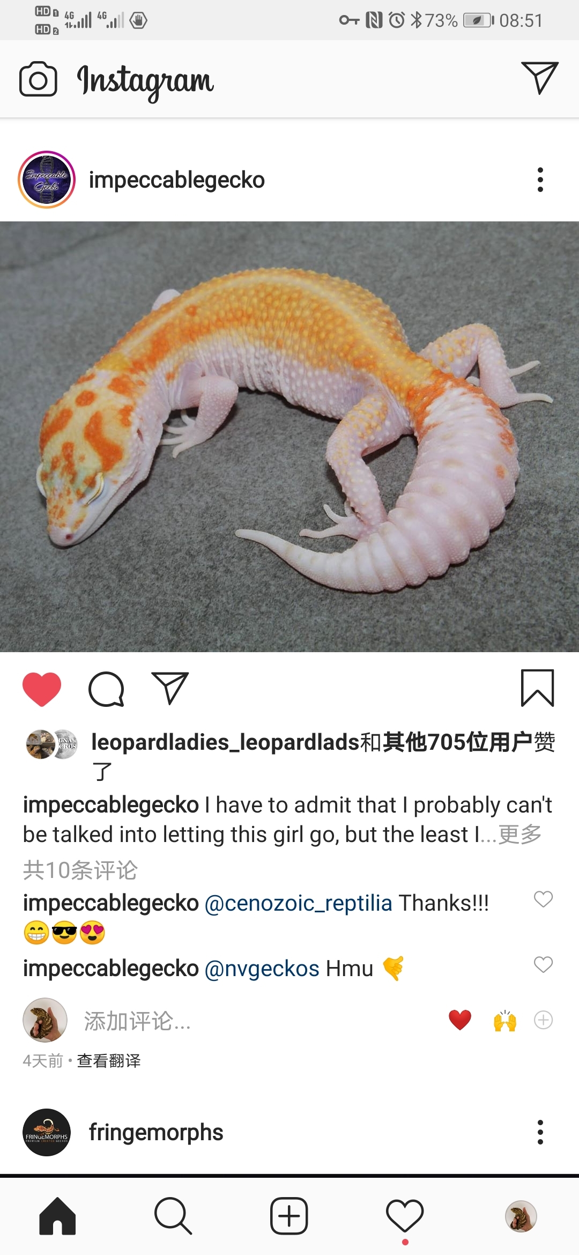Open the camera icon beside Instagram logo

click(38, 79)
